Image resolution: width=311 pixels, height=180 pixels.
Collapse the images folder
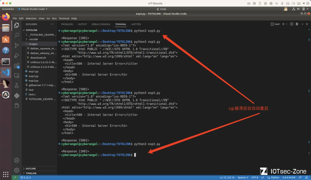[26, 44]
